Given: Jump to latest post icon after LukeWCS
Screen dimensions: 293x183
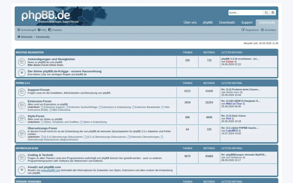Looking at the screenshot, I should click(x=240, y=131).
